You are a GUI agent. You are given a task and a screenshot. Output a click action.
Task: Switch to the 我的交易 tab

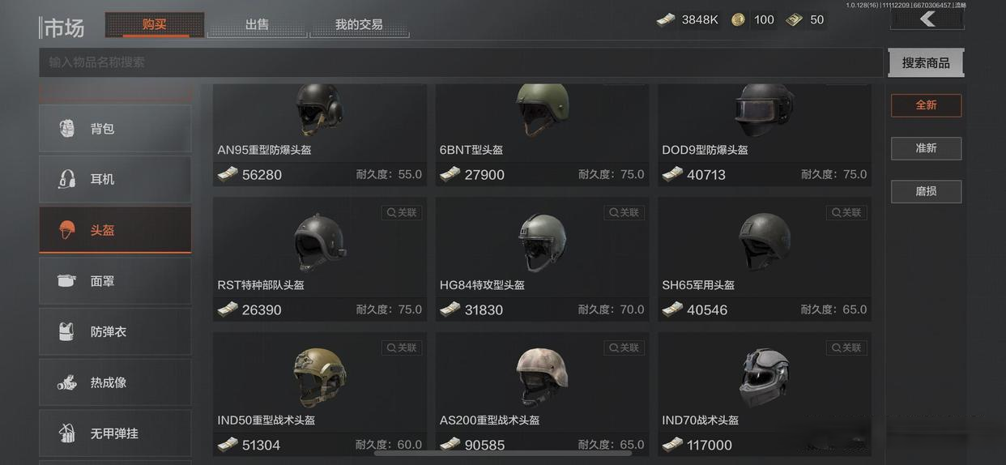(359, 24)
